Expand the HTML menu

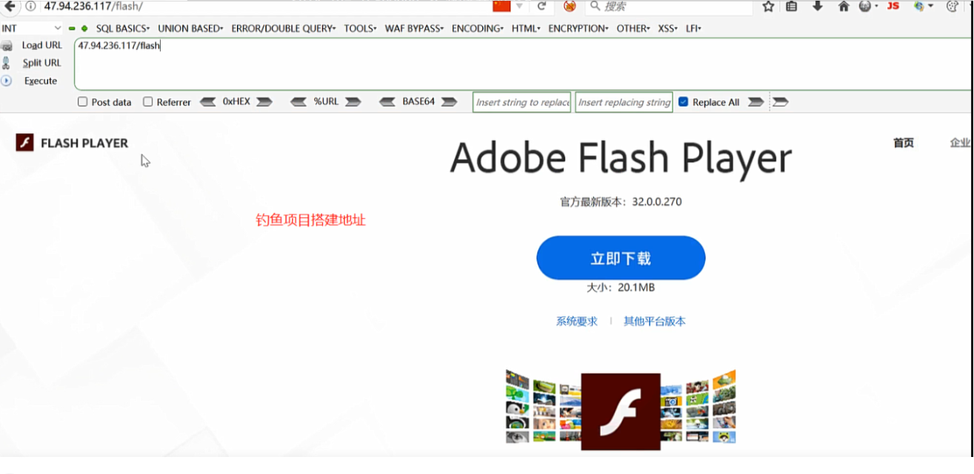pos(526,28)
